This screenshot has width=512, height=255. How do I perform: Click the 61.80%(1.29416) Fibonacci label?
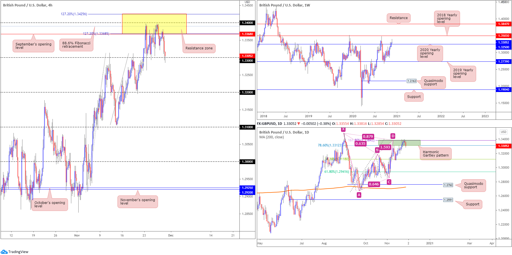337,172
